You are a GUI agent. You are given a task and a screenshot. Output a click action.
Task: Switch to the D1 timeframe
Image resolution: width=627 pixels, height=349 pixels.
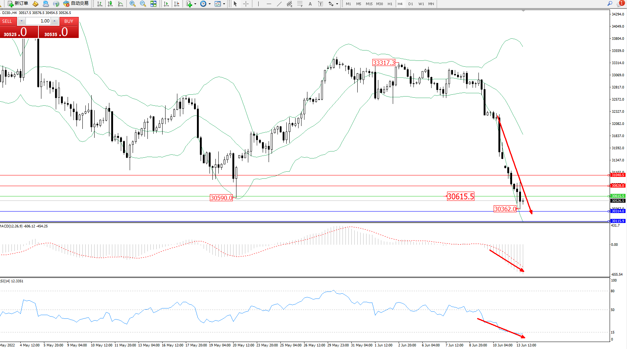tap(410, 4)
